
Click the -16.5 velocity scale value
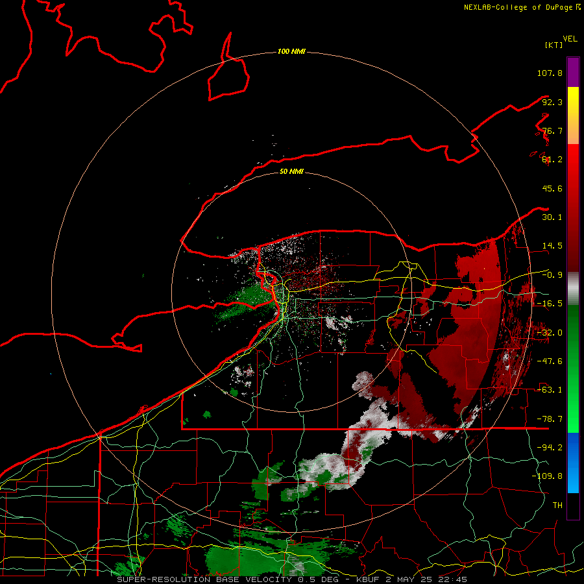click(550, 304)
